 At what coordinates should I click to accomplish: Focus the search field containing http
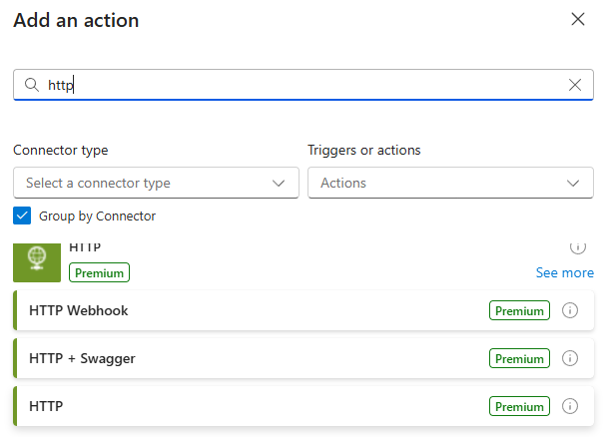point(300,85)
